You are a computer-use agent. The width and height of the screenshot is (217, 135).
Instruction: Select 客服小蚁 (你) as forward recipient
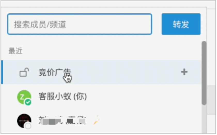pyautogui.click(x=63, y=97)
